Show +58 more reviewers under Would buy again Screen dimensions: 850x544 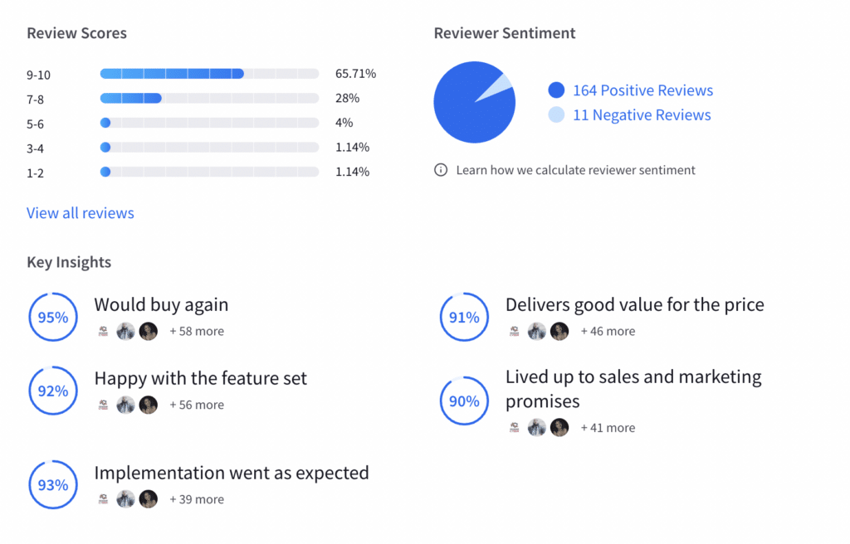click(197, 331)
